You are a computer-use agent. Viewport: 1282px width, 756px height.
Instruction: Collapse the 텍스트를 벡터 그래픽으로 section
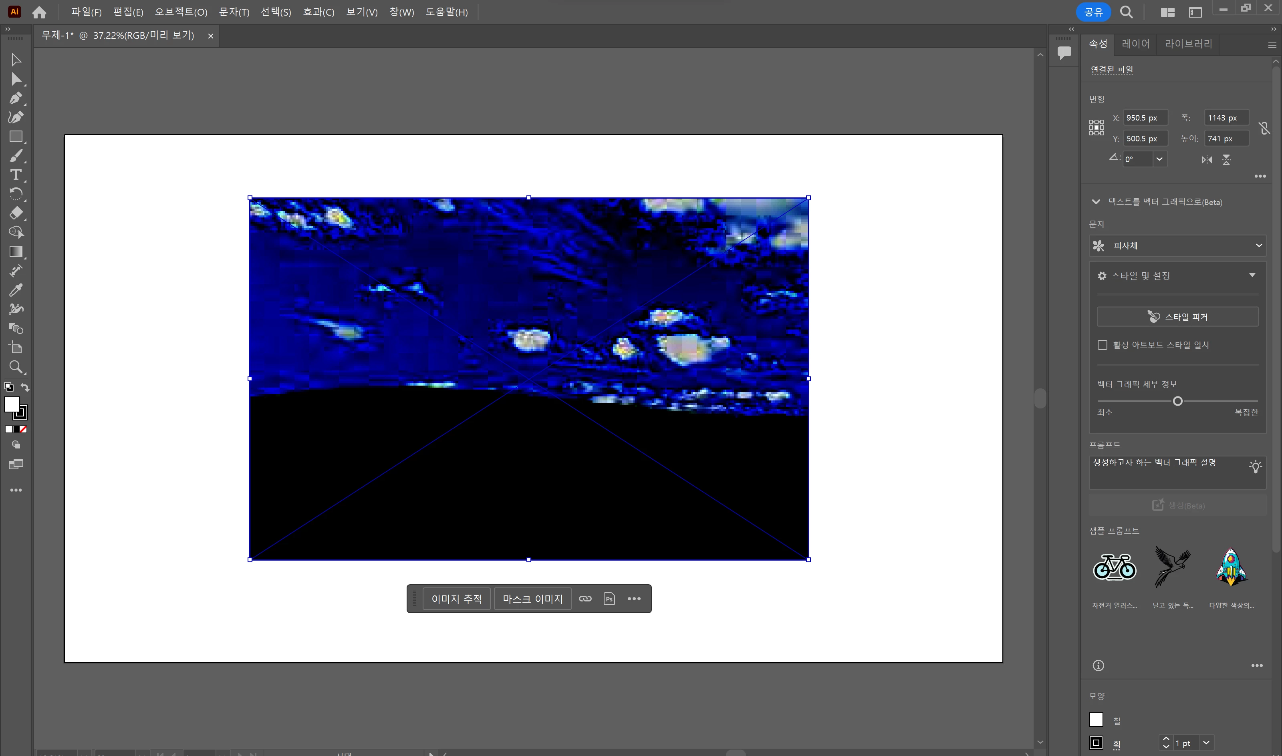click(1096, 202)
